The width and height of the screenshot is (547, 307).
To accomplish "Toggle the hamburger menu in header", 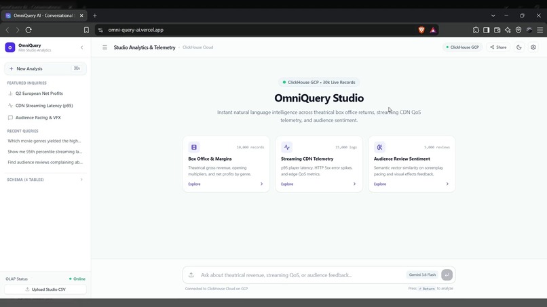I will click(x=105, y=47).
